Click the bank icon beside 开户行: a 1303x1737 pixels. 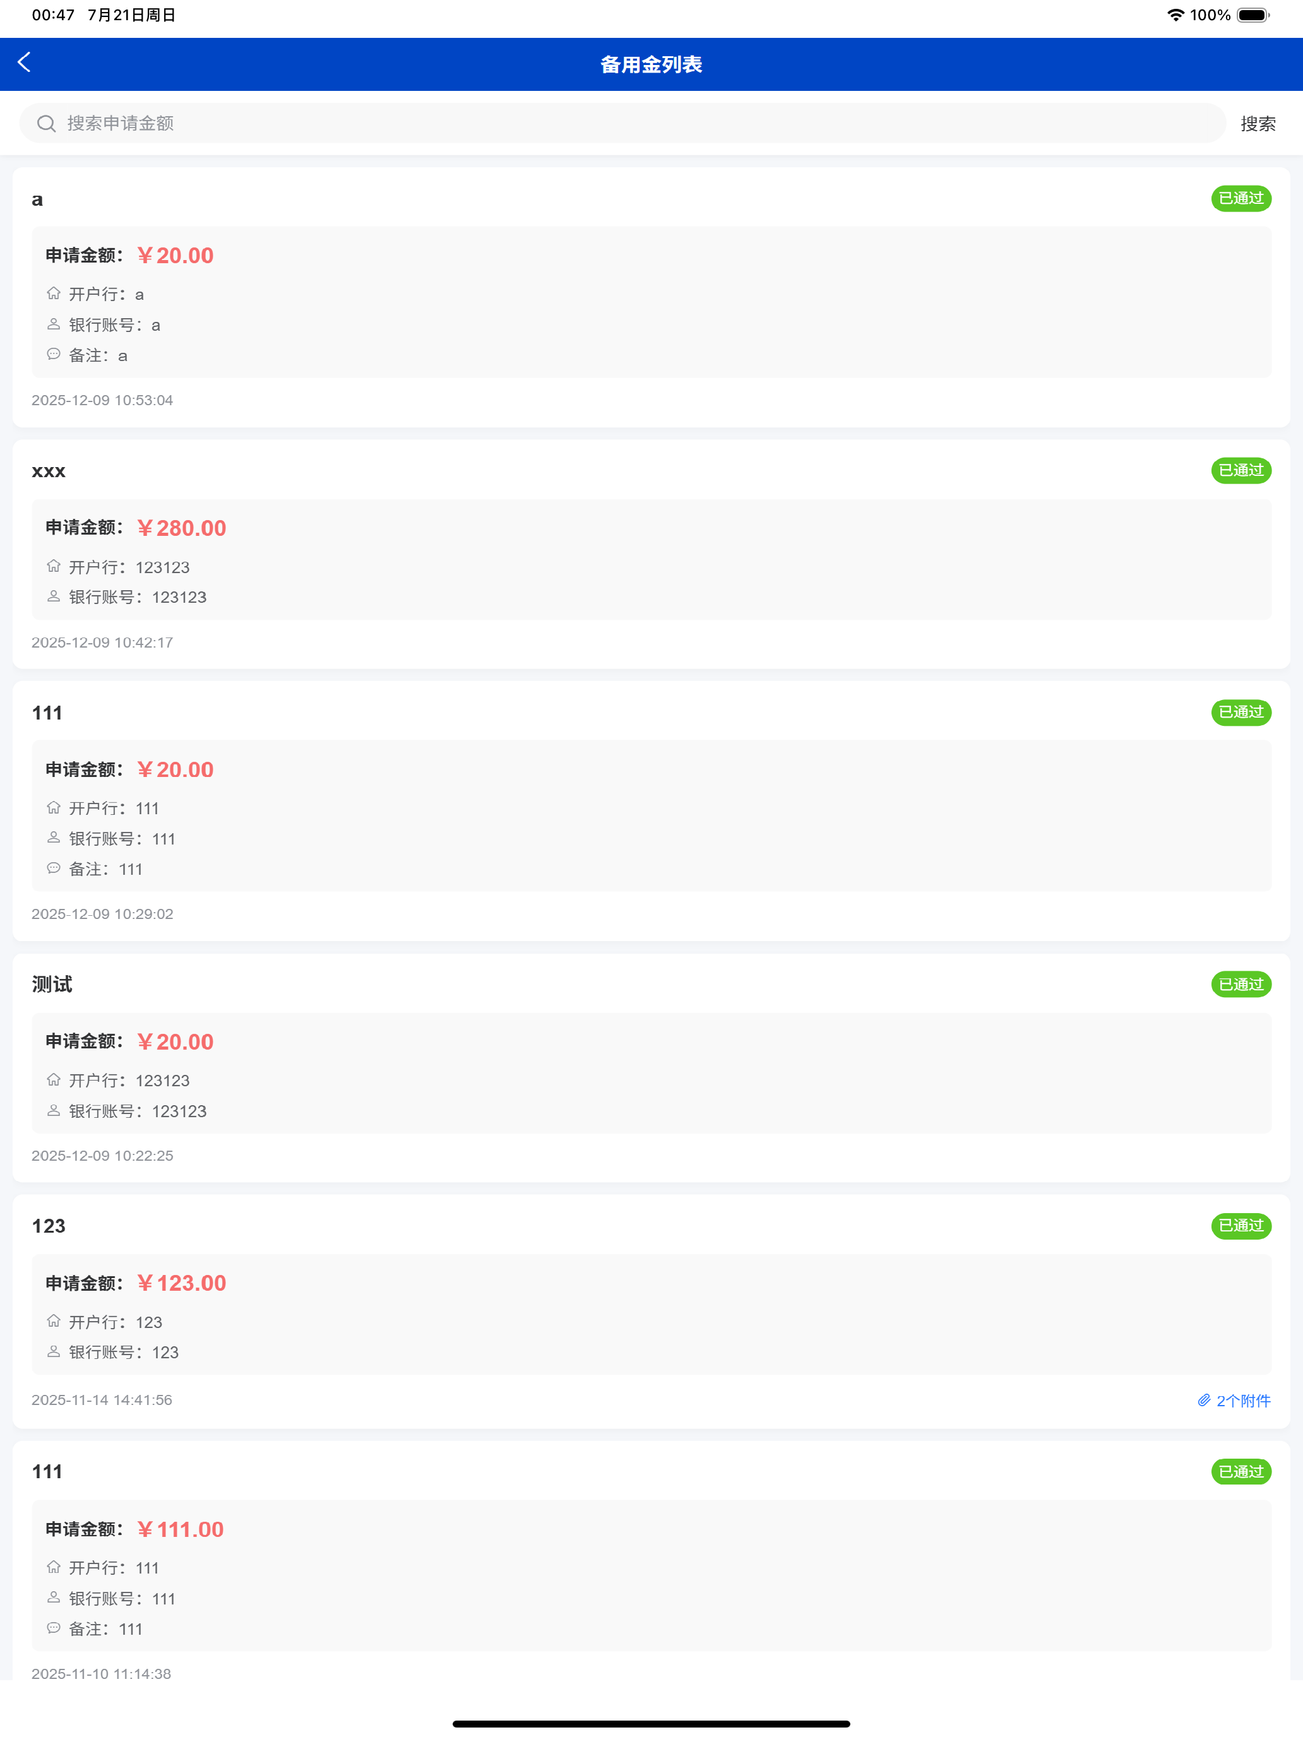(54, 293)
